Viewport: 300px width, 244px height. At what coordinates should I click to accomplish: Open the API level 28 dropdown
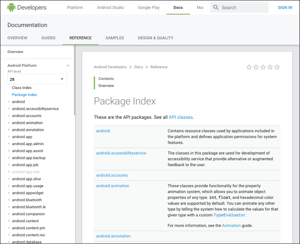coord(37,79)
